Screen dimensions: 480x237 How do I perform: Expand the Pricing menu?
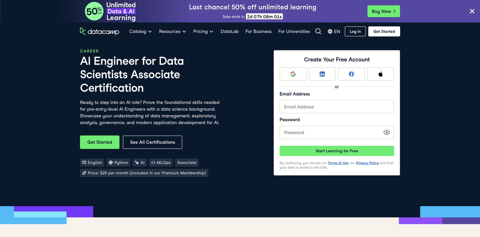click(203, 31)
